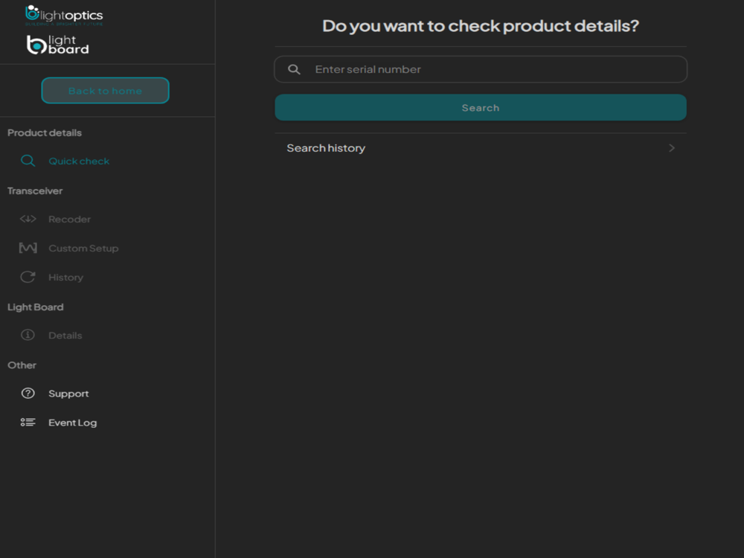Open the Search history row label
Viewport: 744px width, 558px height.
click(326, 148)
